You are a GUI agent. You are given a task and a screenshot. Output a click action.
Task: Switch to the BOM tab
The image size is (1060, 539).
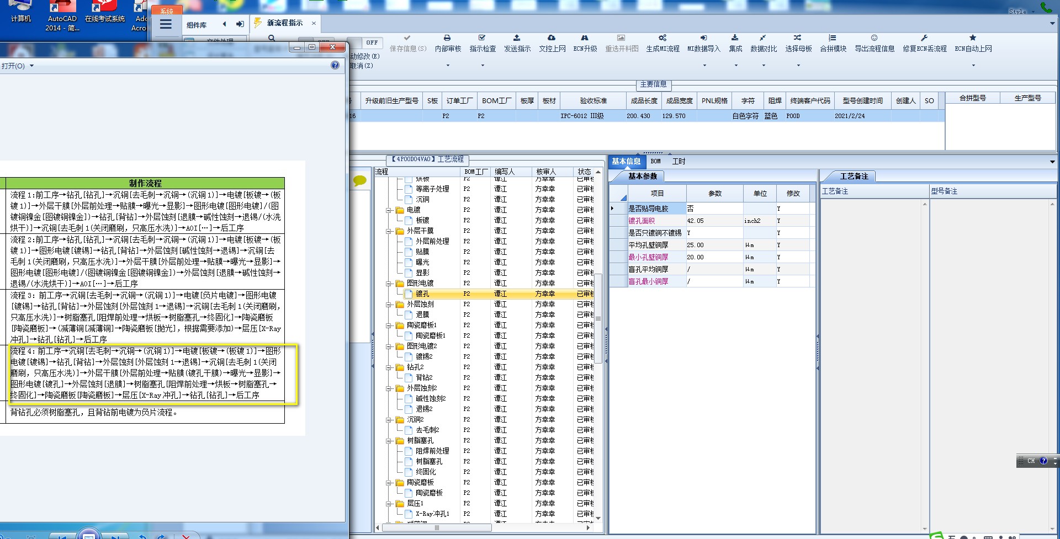(x=655, y=162)
